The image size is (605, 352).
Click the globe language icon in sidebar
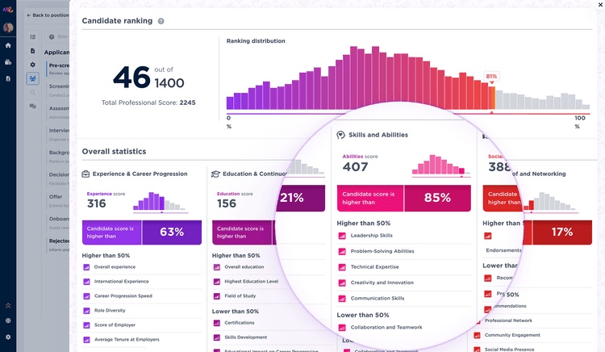point(8,321)
